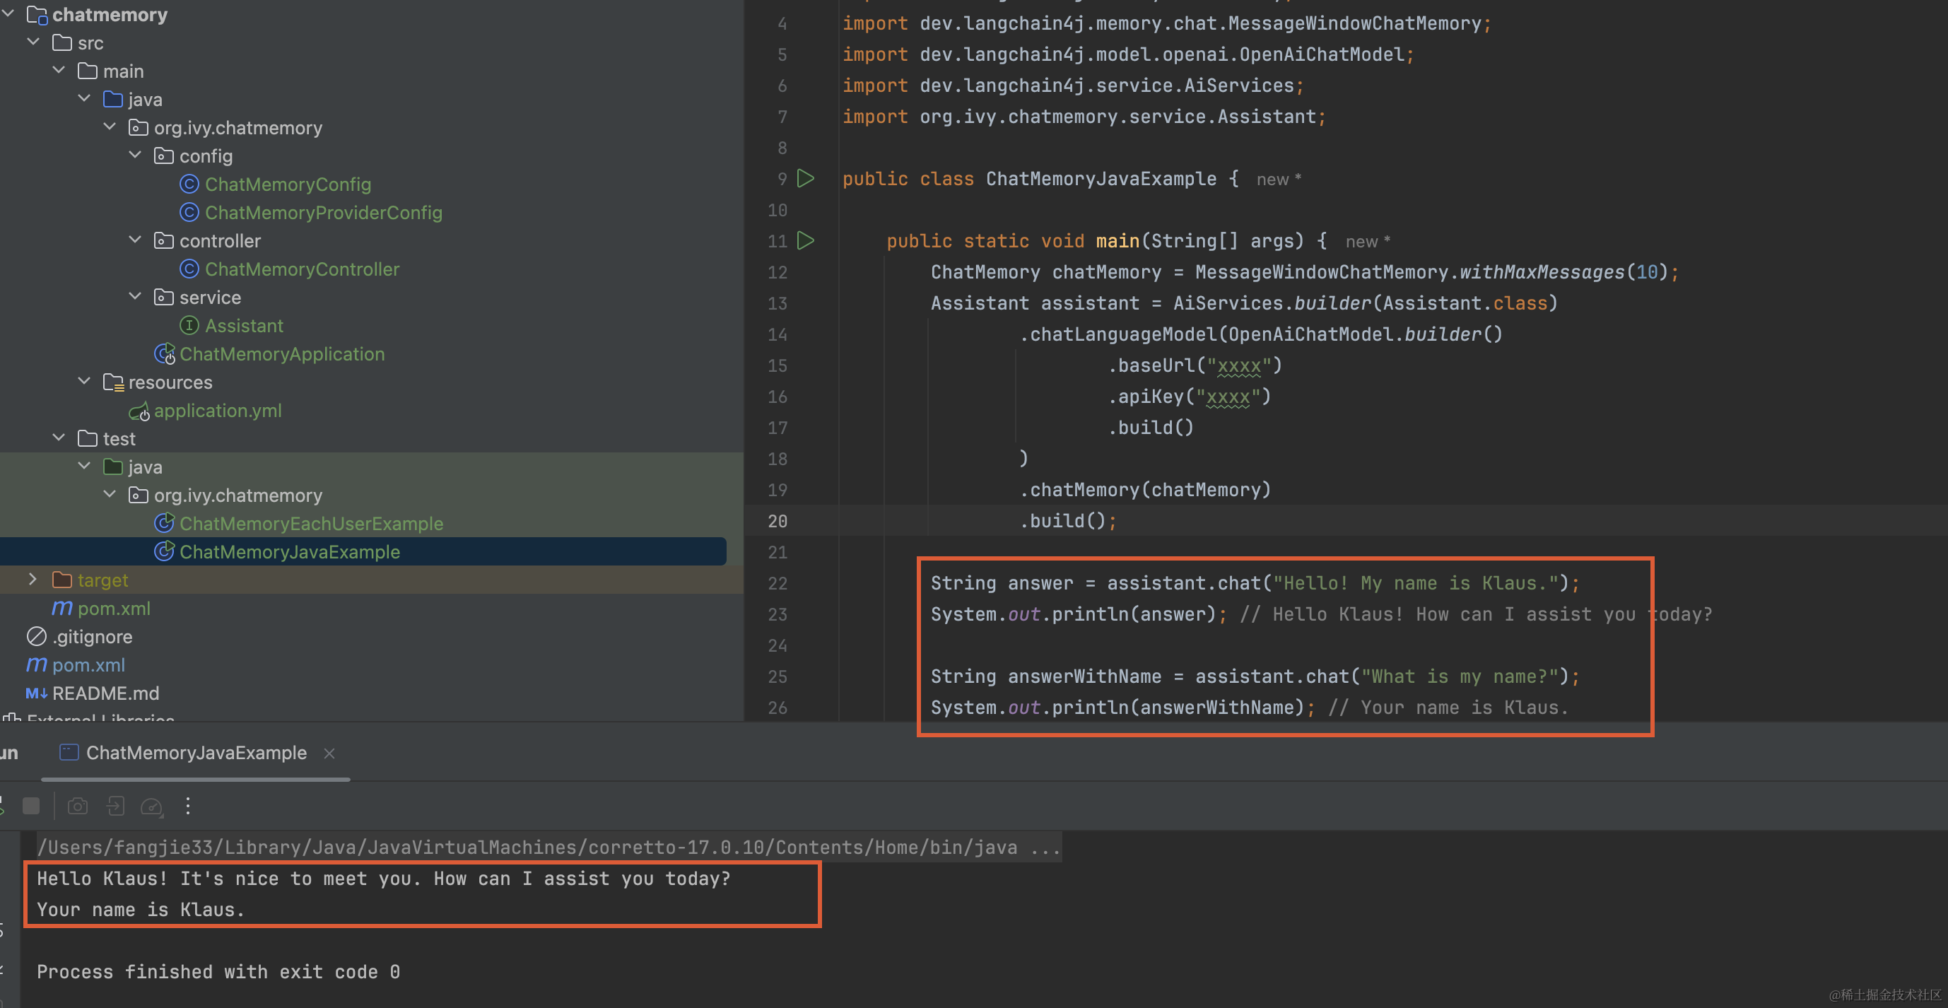Click the orange target folder icon
The image size is (1948, 1008).
tap(62, 580)
